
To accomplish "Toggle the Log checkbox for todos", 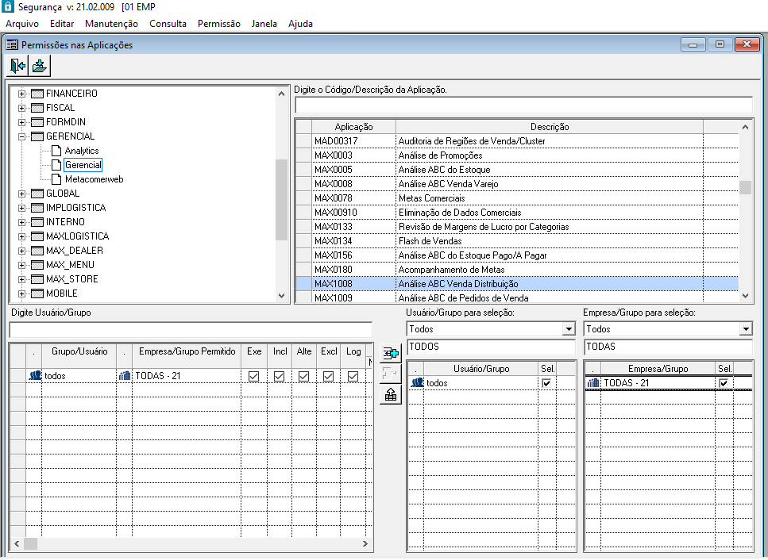I will [x=353, y=376].
